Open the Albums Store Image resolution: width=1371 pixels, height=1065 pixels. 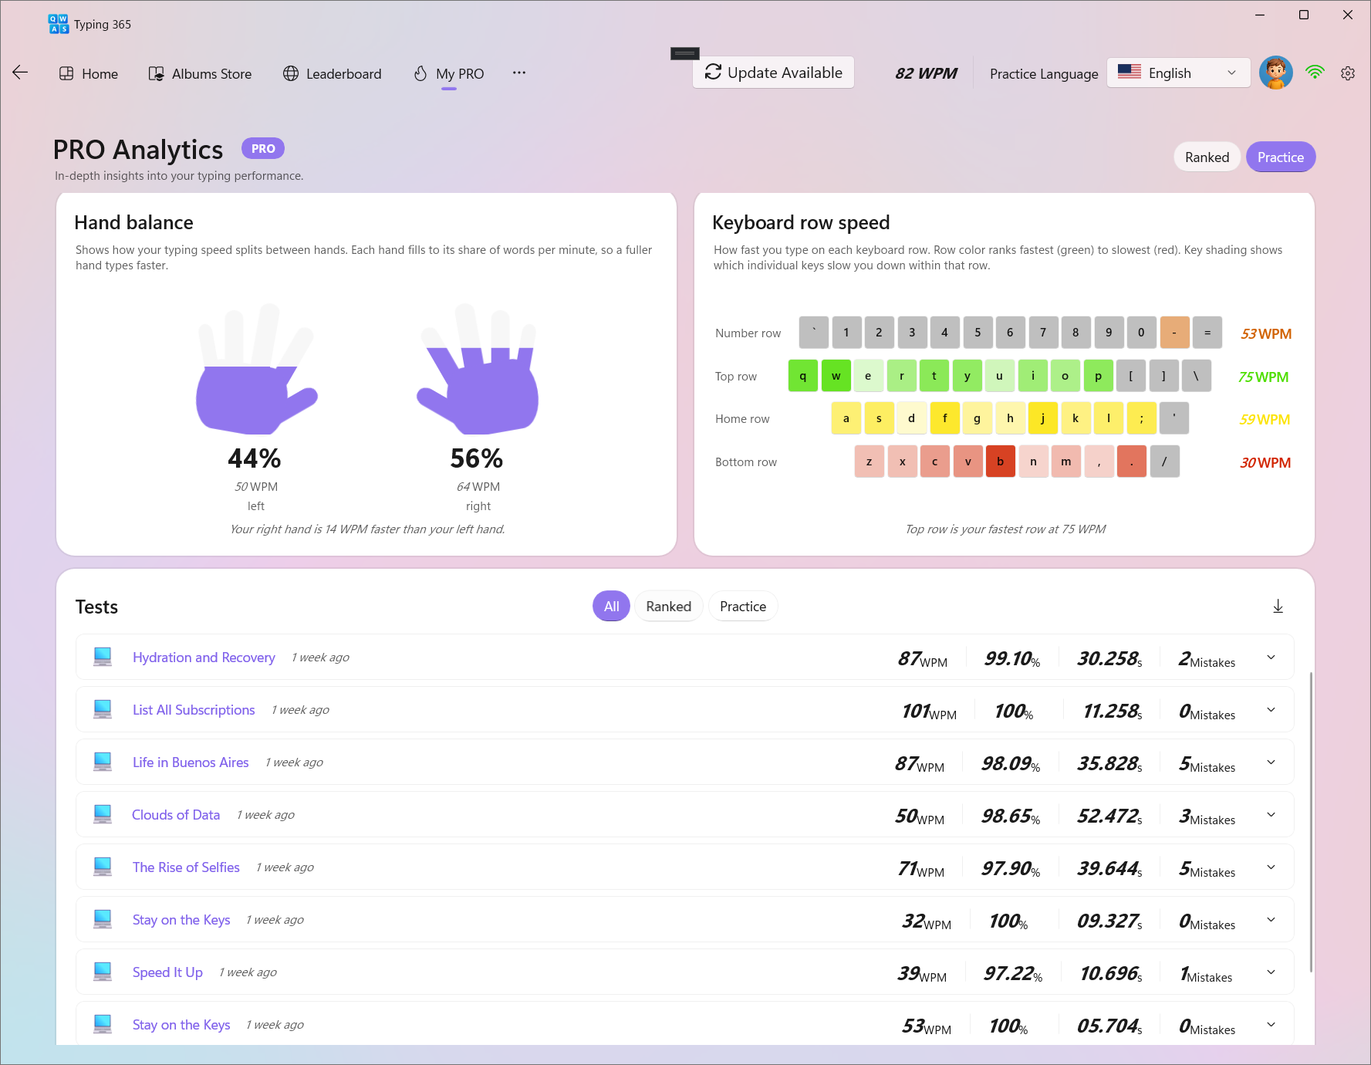201,73
